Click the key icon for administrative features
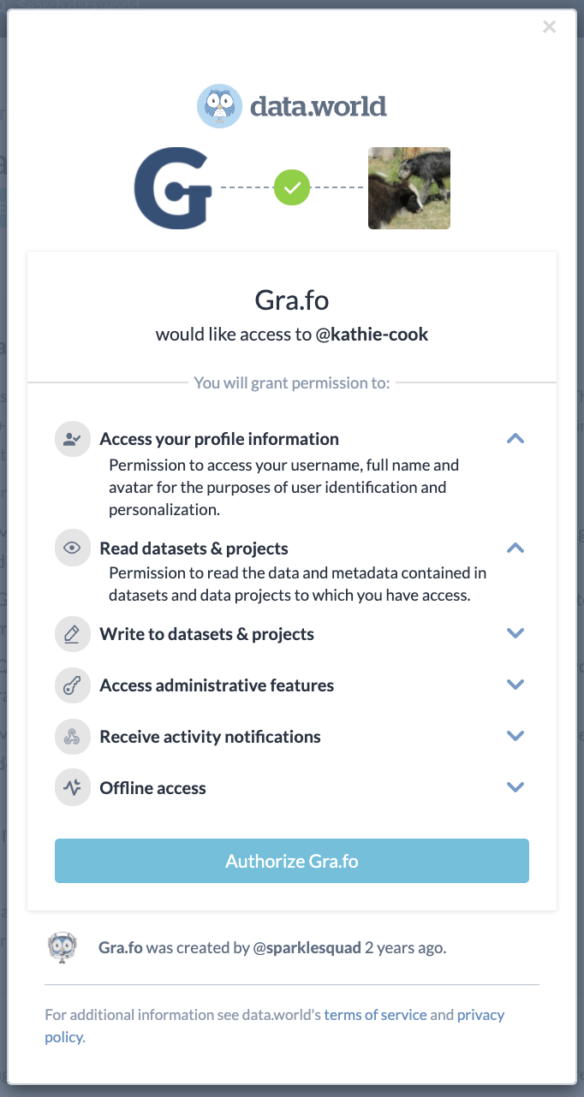 [72, 685]
